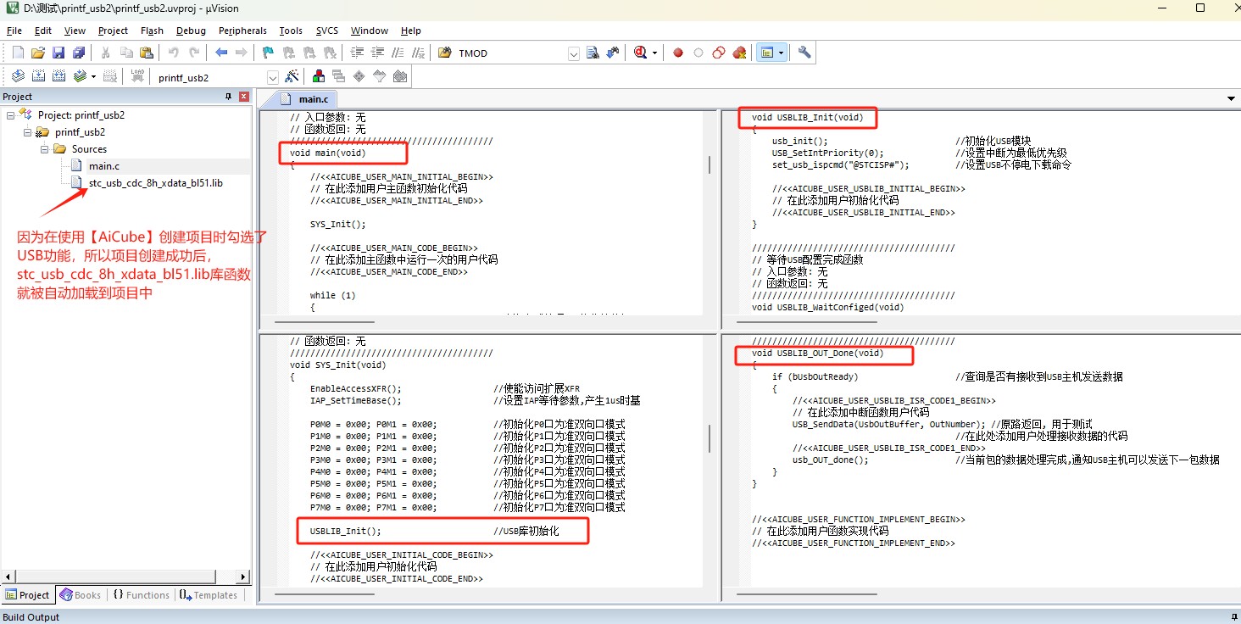The height and width of the screenshot is (624, 1241).
Task: Switch to the Functions panel tab
Action: [141, 595]
